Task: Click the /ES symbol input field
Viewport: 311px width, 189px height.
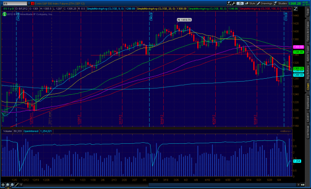Action: (x=15, y=3)
